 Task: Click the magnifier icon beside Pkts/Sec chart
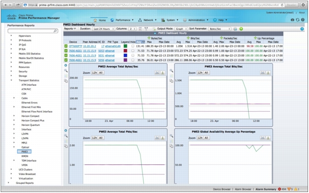click(66, 136)
